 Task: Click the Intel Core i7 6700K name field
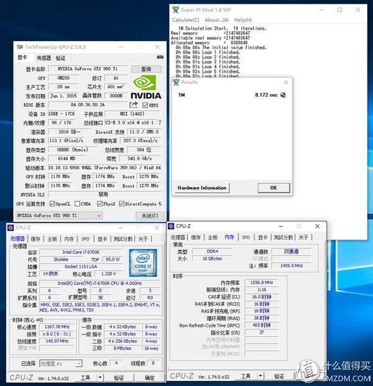[x=81, y=252]
